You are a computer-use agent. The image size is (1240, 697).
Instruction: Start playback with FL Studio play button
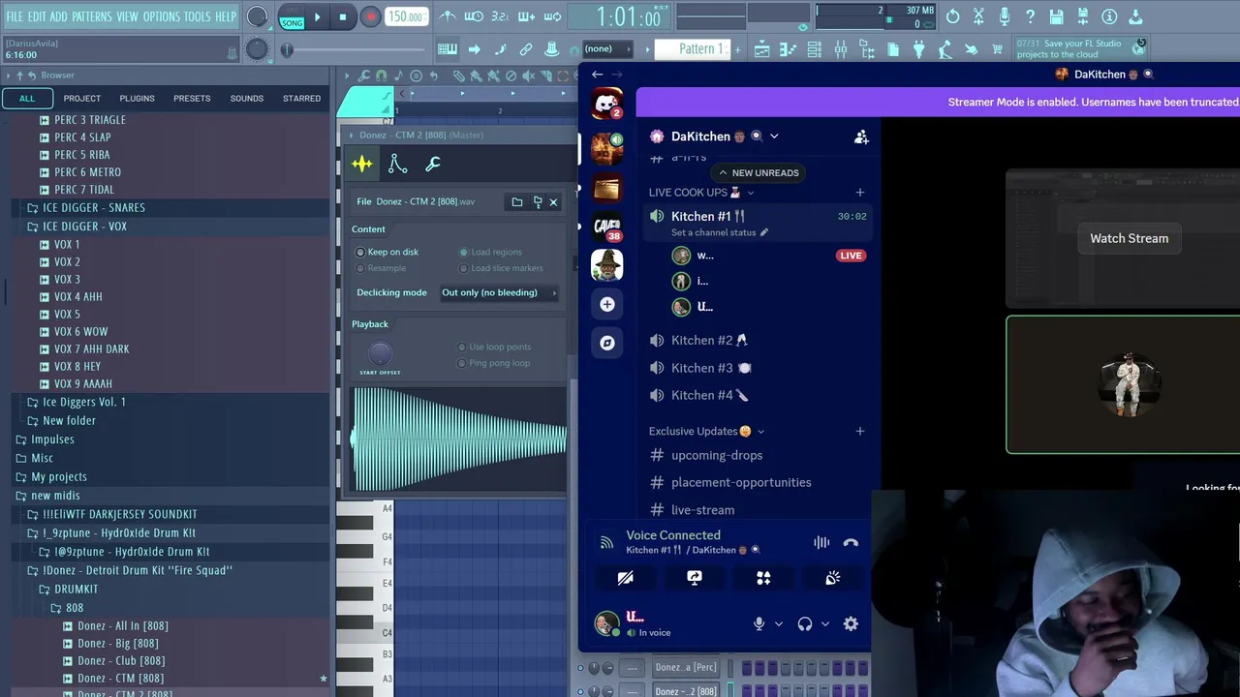317,16
